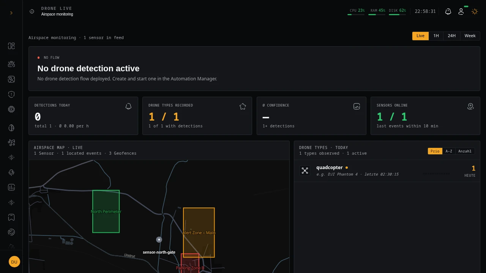The width and height of the screenshot is (486, 273).
Task: Open the music notes icon in the sidebar
Action: [11, 143]
